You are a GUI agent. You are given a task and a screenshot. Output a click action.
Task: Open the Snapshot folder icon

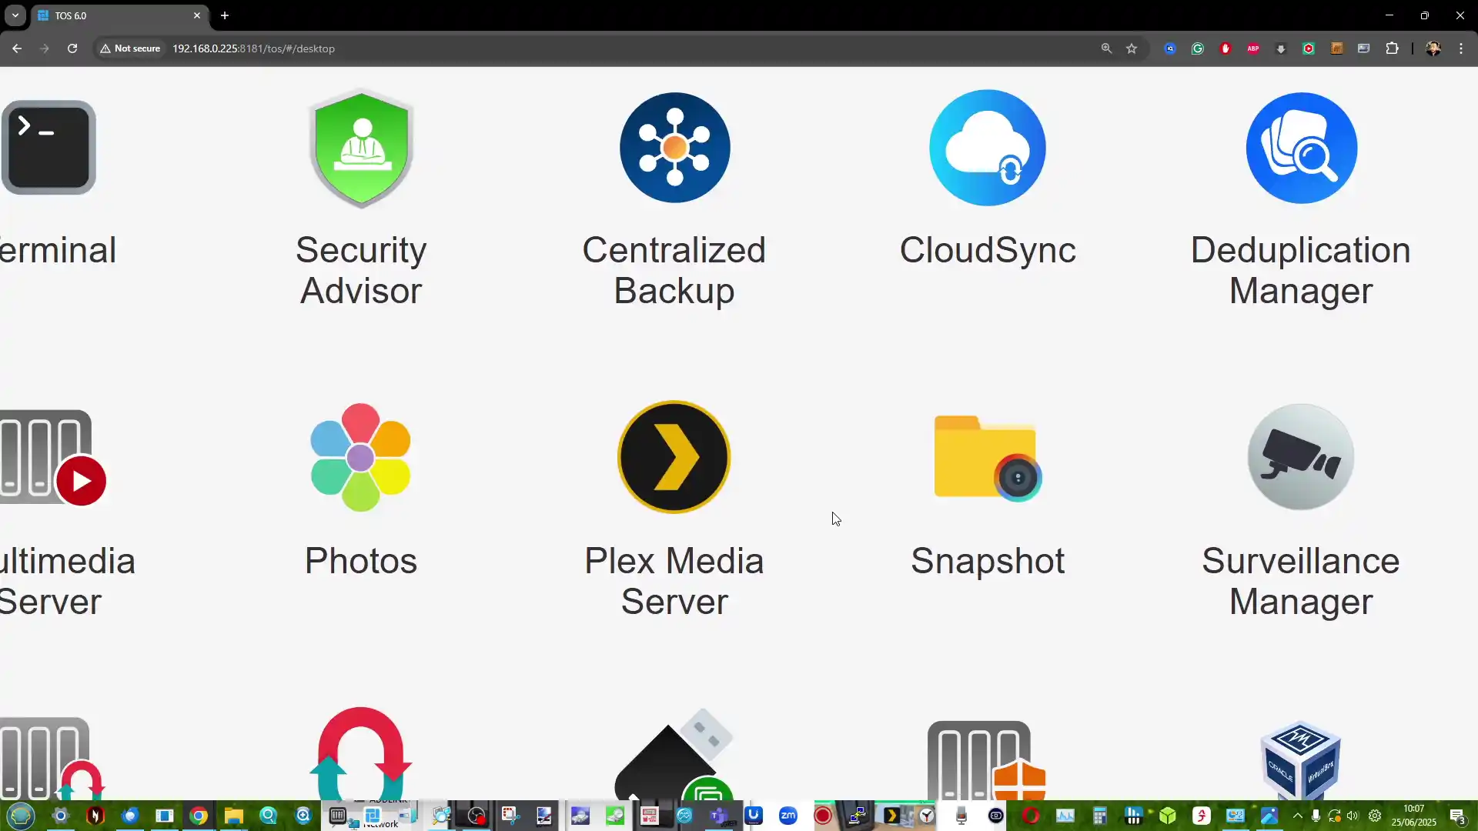point(988,458)
